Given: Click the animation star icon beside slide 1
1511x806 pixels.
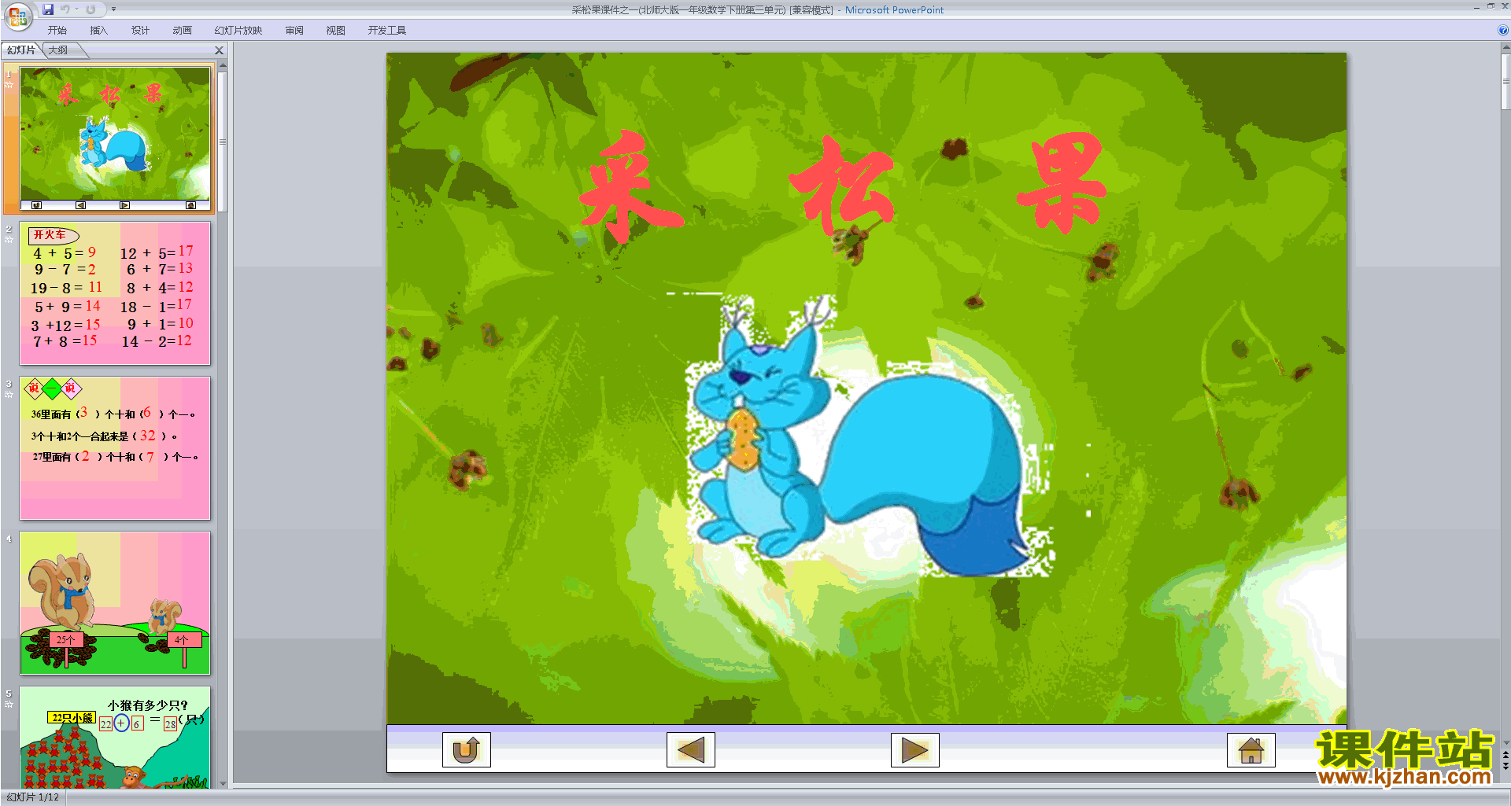Looking at the screenshot, I should coord(9,84).
